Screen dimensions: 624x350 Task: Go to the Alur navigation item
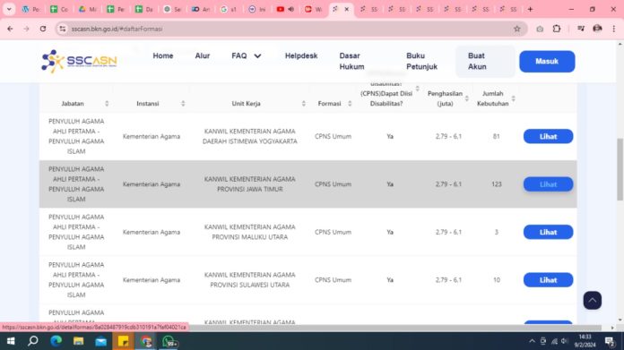click(x=202, y=56)
